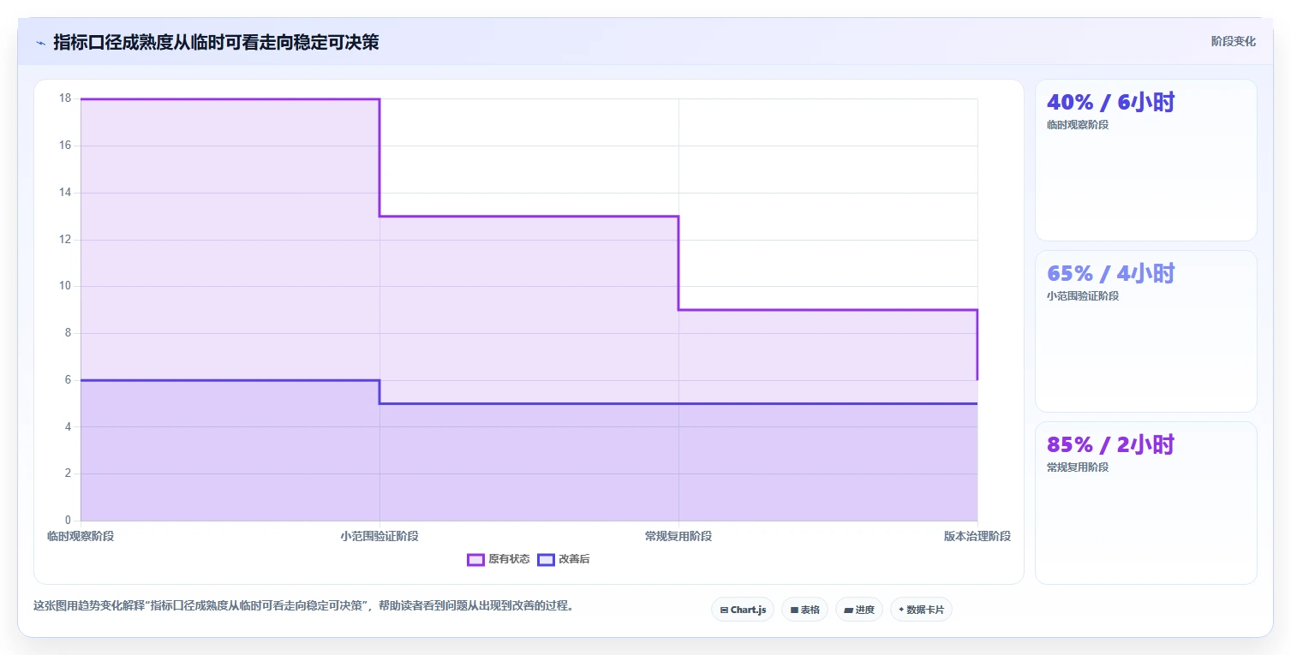Click 常规复用阶段 label under the 85% card
Screen dimensions: 1291x655
[x=1078, y=467]
